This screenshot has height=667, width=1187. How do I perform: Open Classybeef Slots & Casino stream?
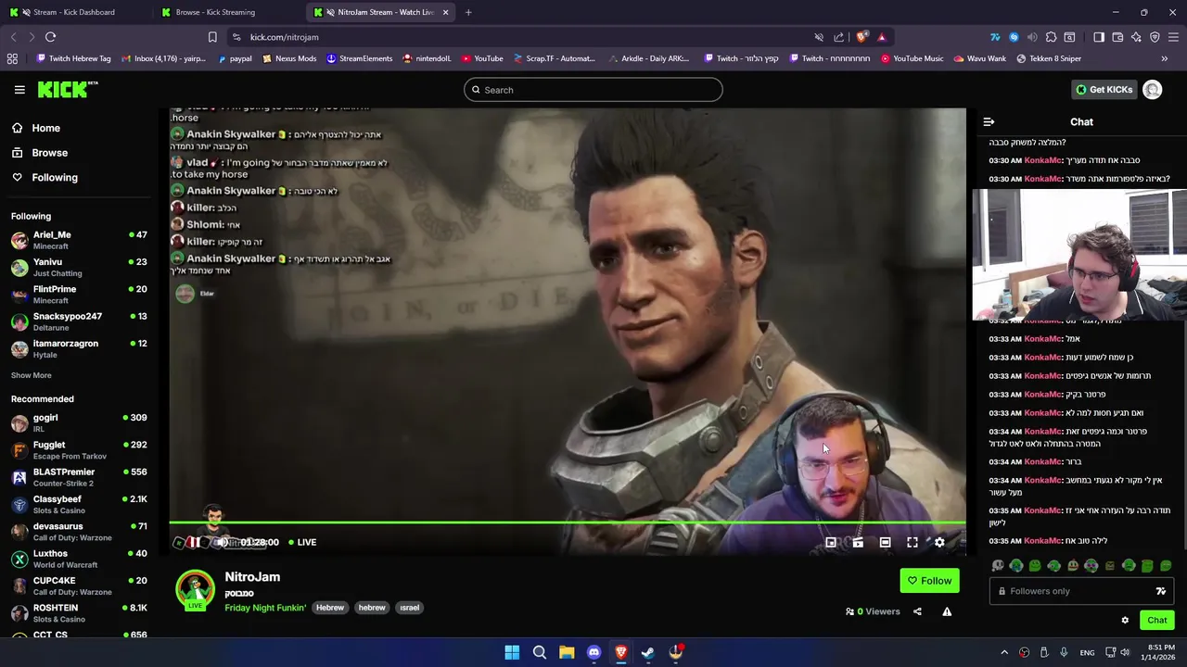79,504
